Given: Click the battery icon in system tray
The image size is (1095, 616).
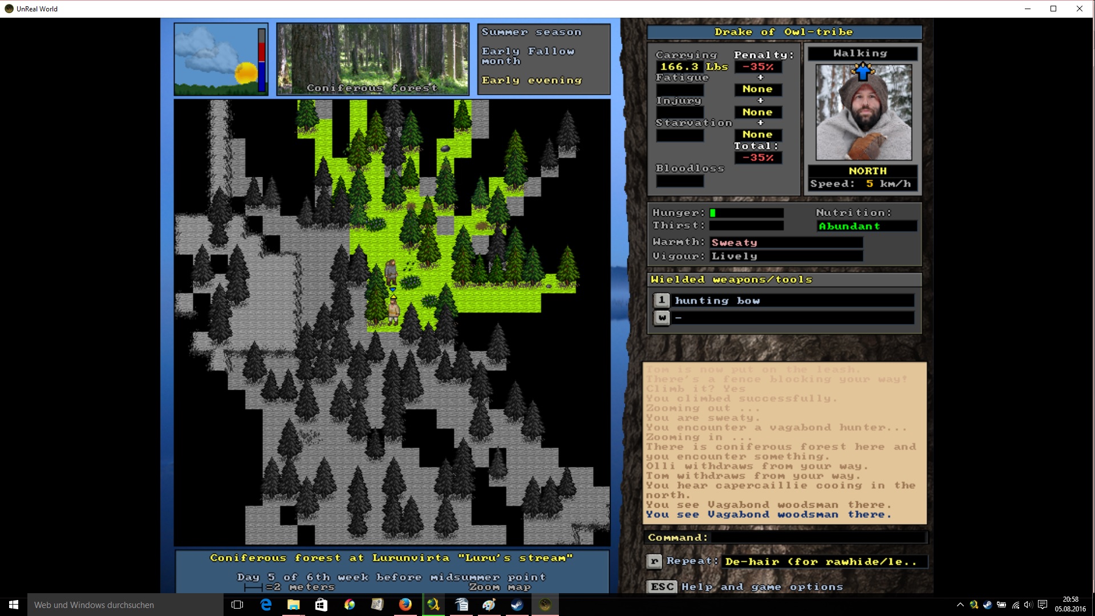Looking at the screenshot, I should click(x=1001, y=605).
